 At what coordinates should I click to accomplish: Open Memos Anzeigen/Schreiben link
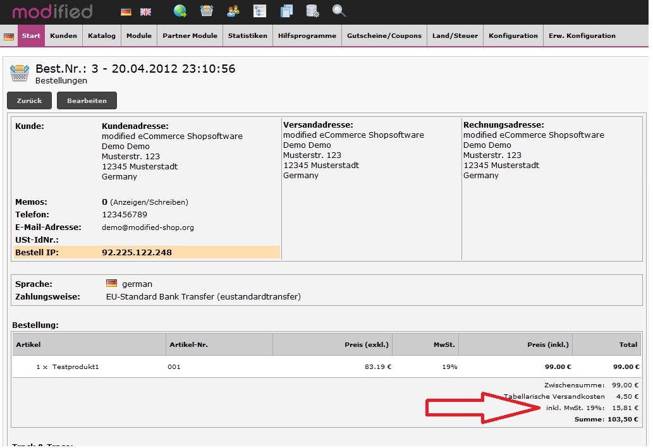(x=149, y=203)
